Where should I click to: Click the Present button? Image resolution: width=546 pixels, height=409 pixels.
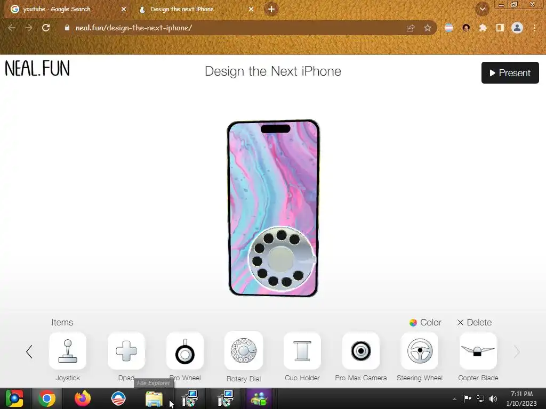click(x=510, y=72)
